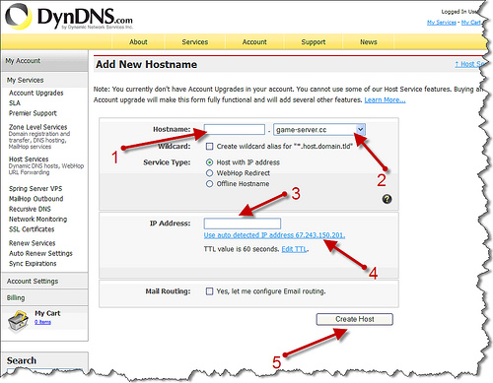This screenshot has height=383, width=493.
Task: Open Recursive DNS
Action: coord(30,209)
